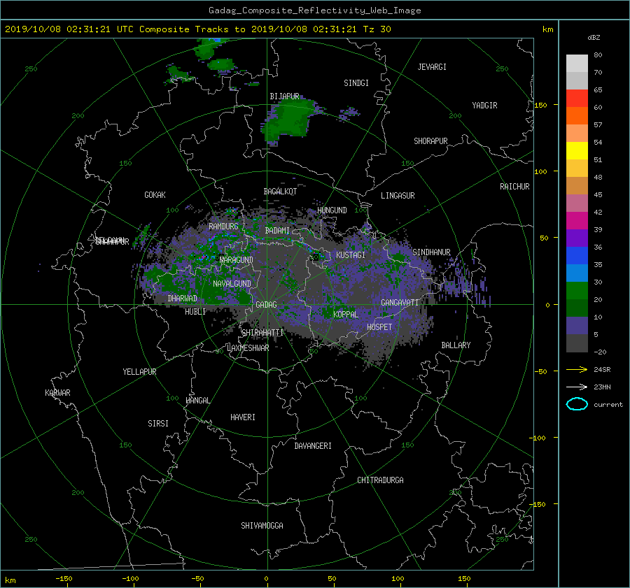The image size is (630, 588).
Task: Click the DHARWAD city label
Action: click(182, 299)
